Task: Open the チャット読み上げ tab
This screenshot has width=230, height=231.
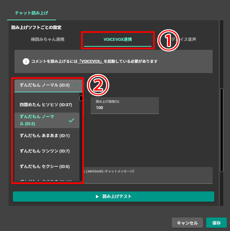Action: (x=32, y=13)
